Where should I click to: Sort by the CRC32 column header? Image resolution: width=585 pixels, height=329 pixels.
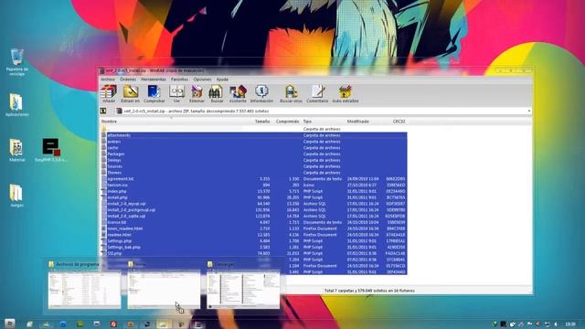click(x=399, y=122)
